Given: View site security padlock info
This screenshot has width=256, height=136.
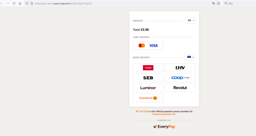Looking at the screenshot, I should [x=32, y=3].
